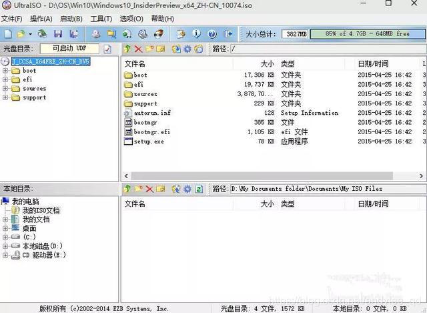Image resolution: width=427 pixels, height=313 pixels.
Task: Click the Mount to virtual drive icon
Action: [x=143, y=34]
